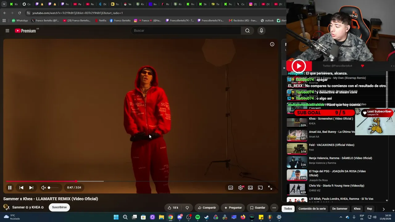The width and height of the screenshot is (395, 222).
Task: Open the WhatsApp bookmark
Action: tap(20, 21)
